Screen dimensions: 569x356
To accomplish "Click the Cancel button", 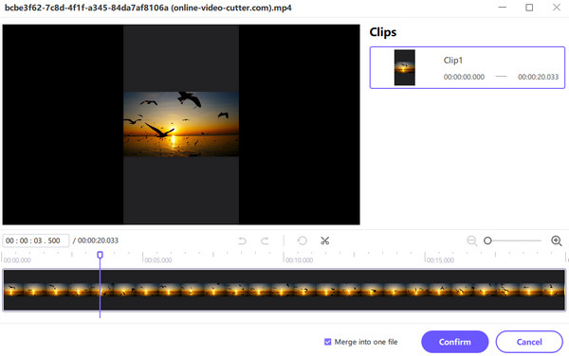I will [529, 342].
